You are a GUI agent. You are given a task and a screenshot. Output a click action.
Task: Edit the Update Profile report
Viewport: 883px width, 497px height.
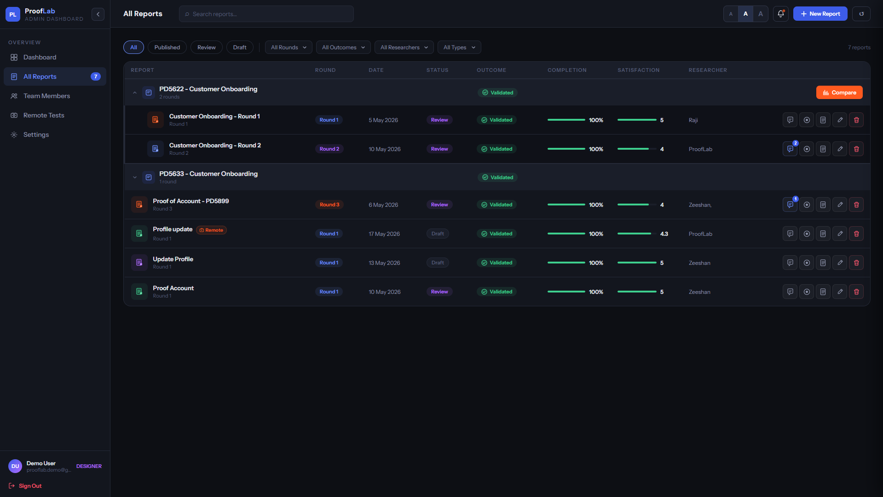(839, 263)
